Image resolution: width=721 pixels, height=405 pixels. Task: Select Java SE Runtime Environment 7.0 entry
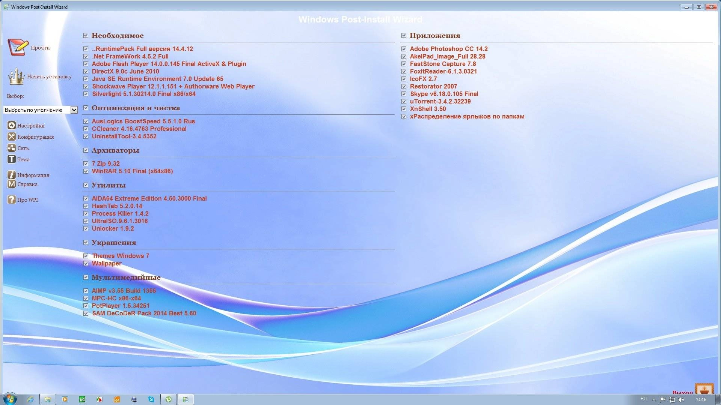coord(157,79)
